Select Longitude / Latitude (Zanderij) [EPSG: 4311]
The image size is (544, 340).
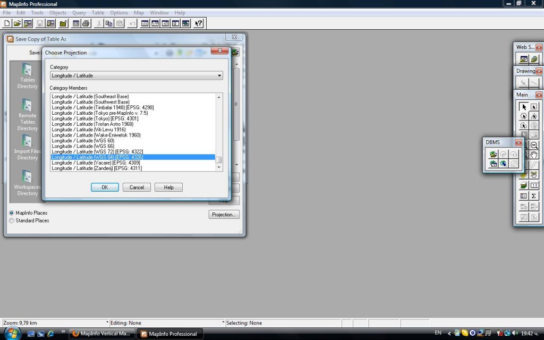click(133, 168)
